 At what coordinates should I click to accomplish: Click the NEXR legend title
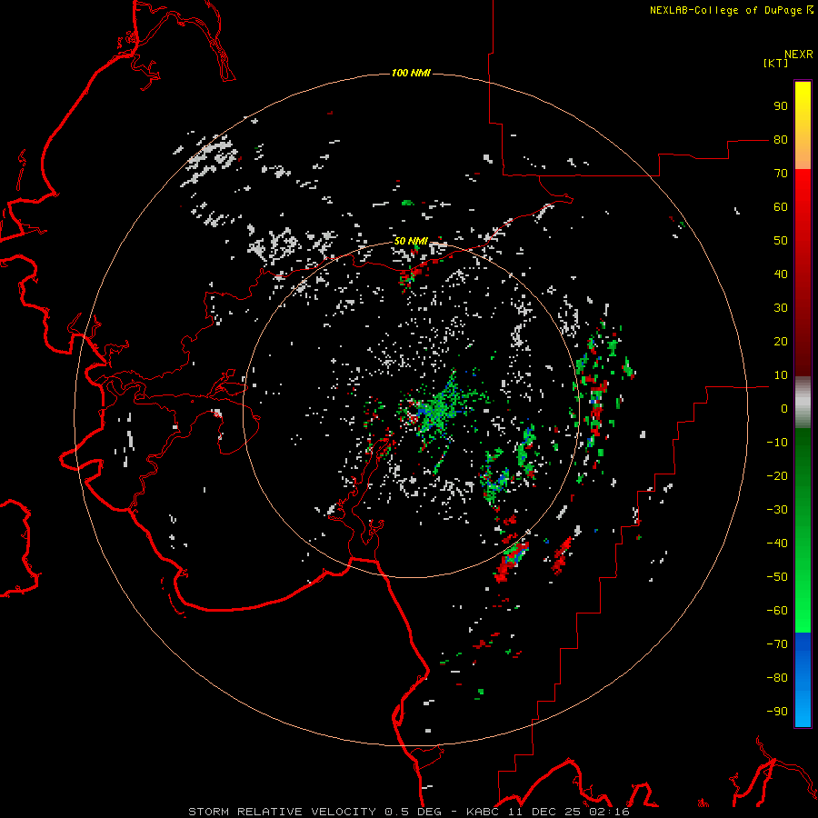pos(798,55)
